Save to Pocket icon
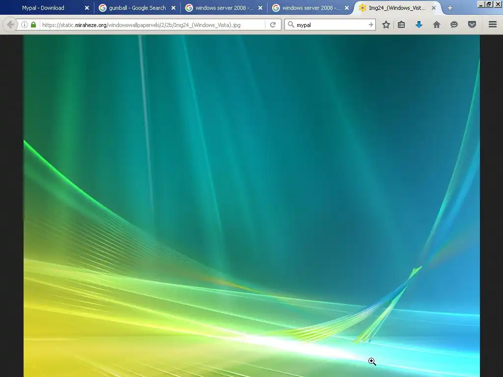The height and width of the screenshot is (377, 503). [472, 25]
